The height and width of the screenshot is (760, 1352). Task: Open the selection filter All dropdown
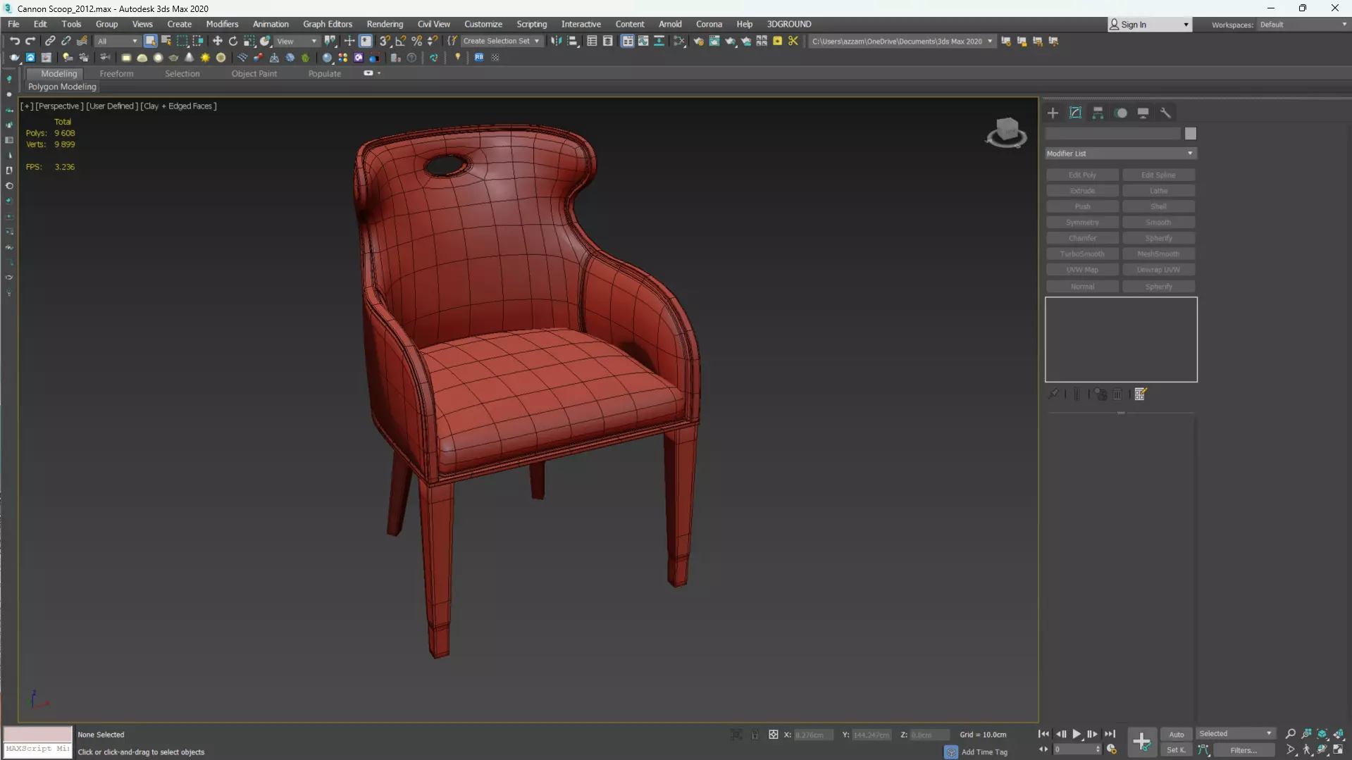point(117,41)
